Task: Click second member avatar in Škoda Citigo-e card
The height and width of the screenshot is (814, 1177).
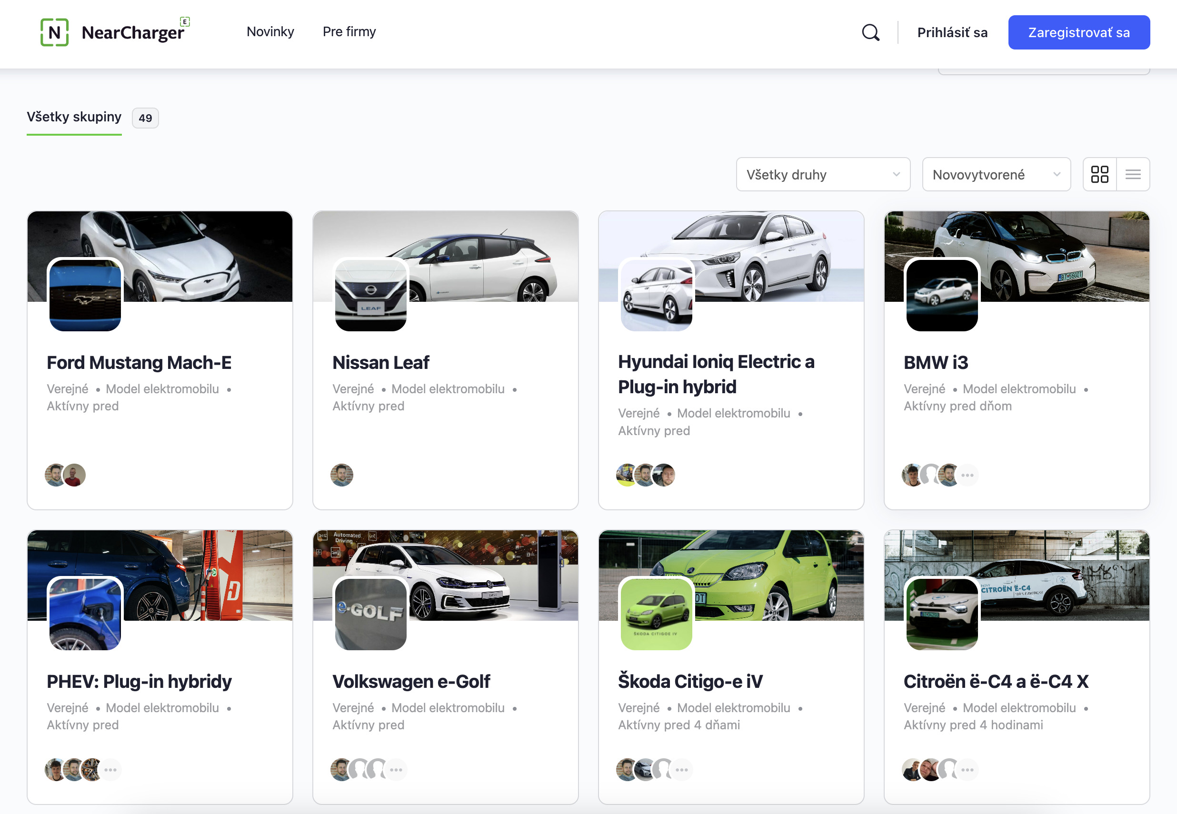Action: [x=645, y=770]
